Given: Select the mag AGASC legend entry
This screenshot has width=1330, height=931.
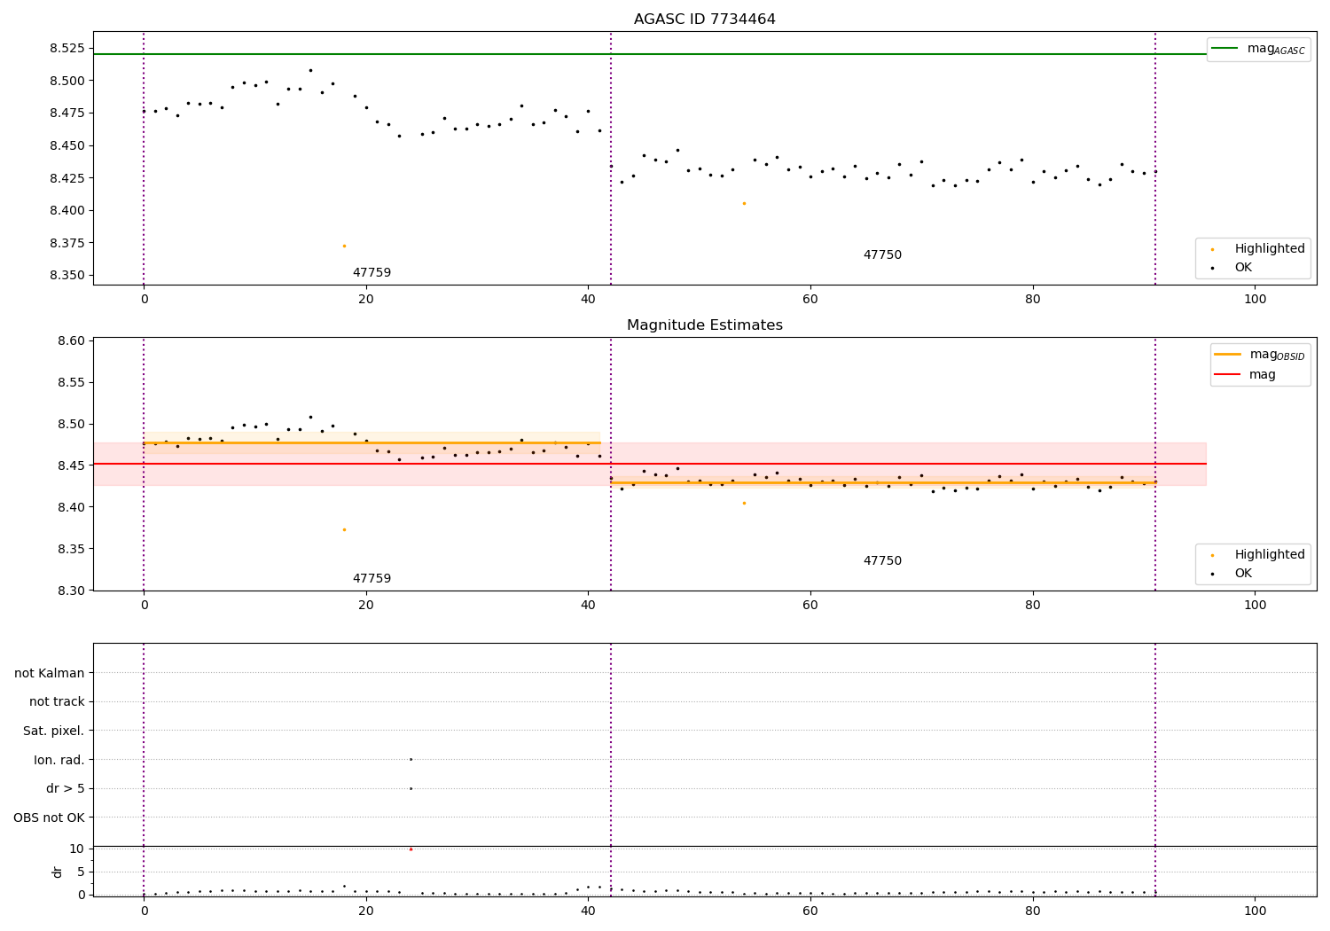Looking at the screenshot, I should click(x=1258, y=49).
